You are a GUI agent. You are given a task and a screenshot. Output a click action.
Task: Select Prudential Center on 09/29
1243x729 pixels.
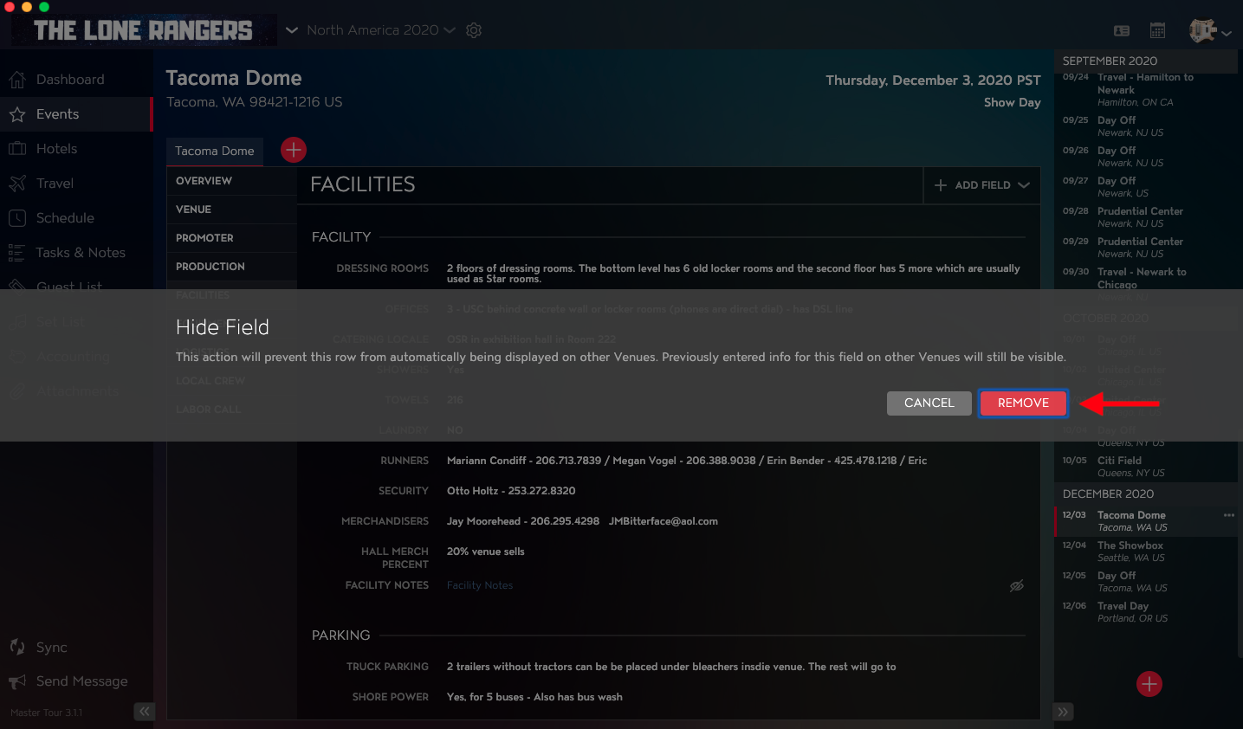1145,248
